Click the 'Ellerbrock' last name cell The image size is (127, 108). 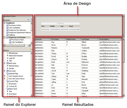(x=89, y=62)
